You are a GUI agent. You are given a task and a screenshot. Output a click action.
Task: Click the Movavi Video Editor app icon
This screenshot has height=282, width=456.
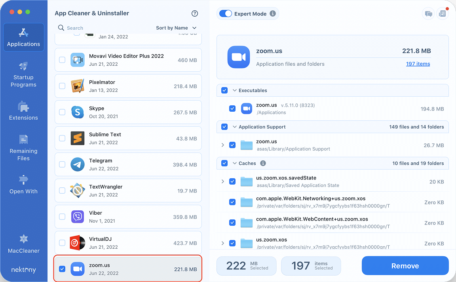coord(77,60)
